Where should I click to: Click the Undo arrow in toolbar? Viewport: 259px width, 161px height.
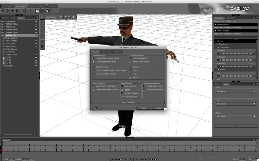[x=28, y=11]
